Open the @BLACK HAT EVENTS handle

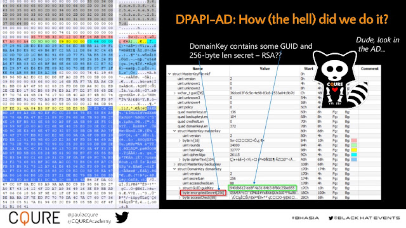pyautogui.click(x=367, y=218)
